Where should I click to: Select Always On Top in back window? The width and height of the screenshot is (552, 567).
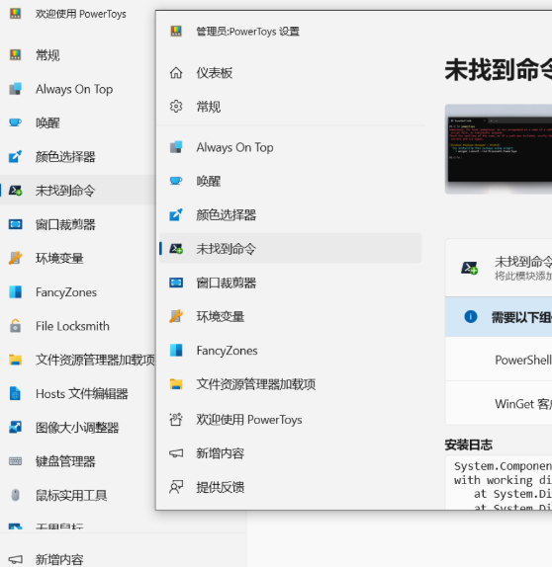click(78, 89)
